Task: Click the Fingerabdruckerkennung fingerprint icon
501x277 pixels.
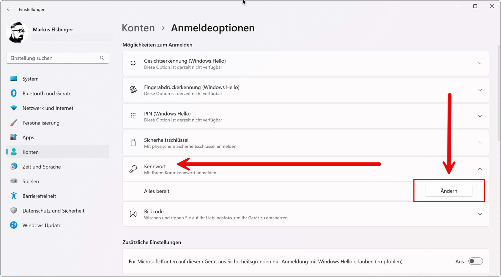Action: (x=133, y=90)
